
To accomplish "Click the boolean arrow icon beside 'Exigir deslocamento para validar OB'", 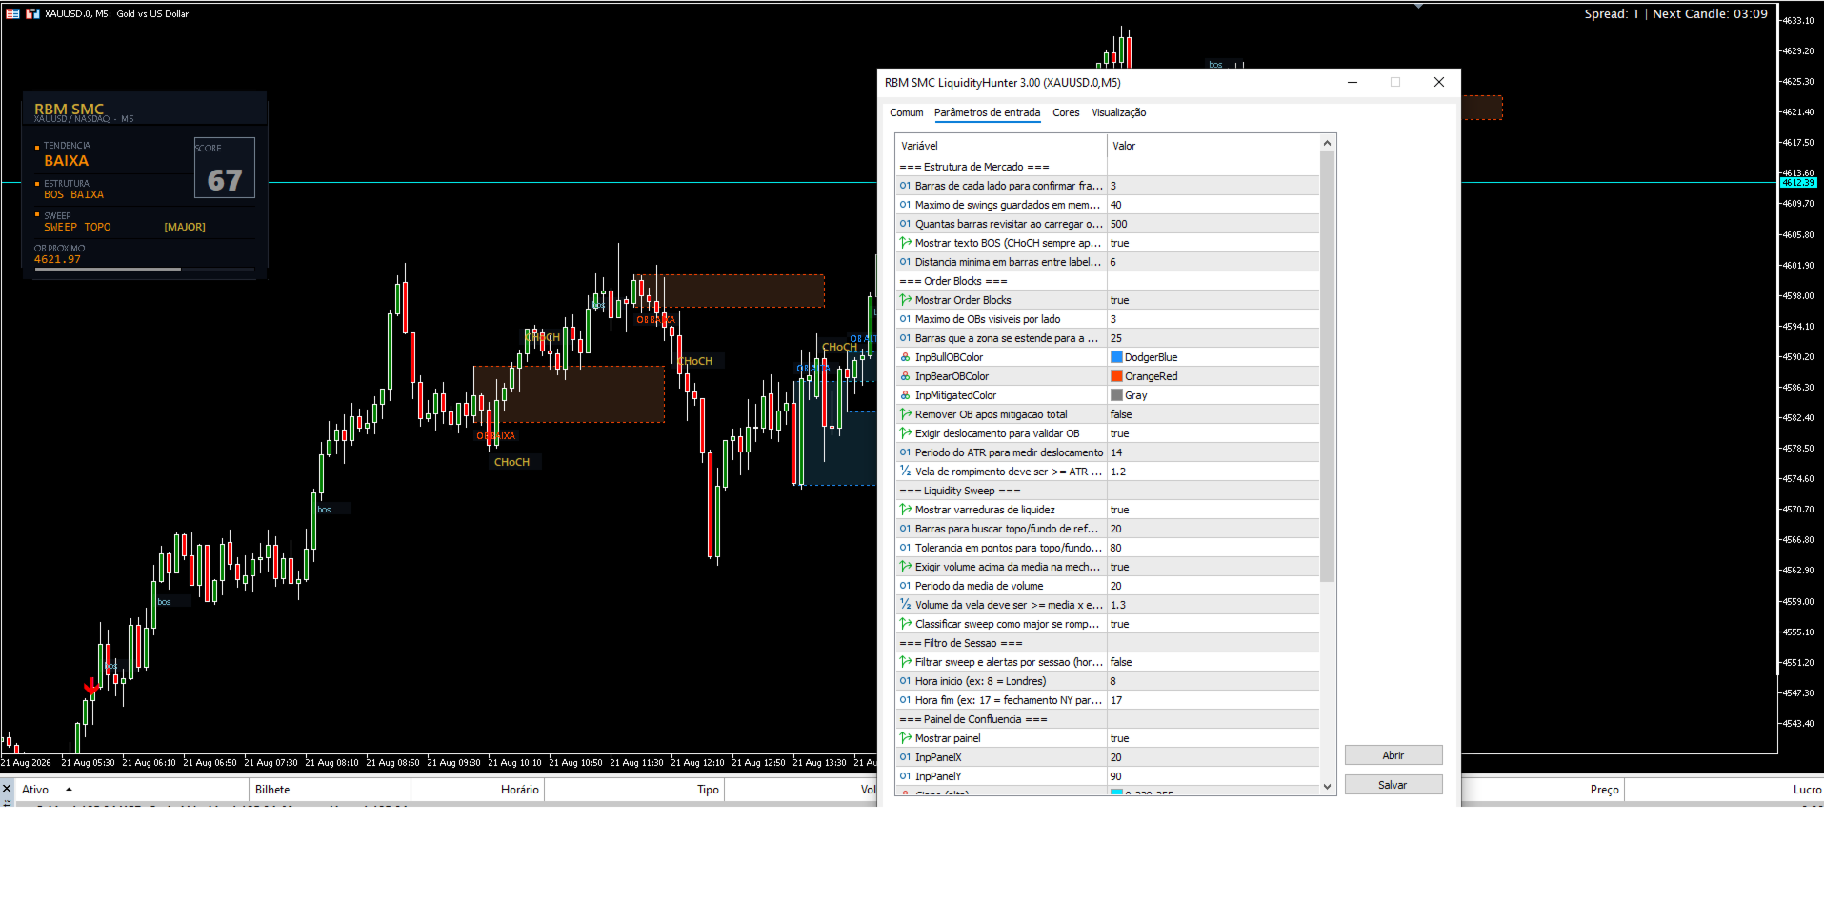I will point(905,433).
